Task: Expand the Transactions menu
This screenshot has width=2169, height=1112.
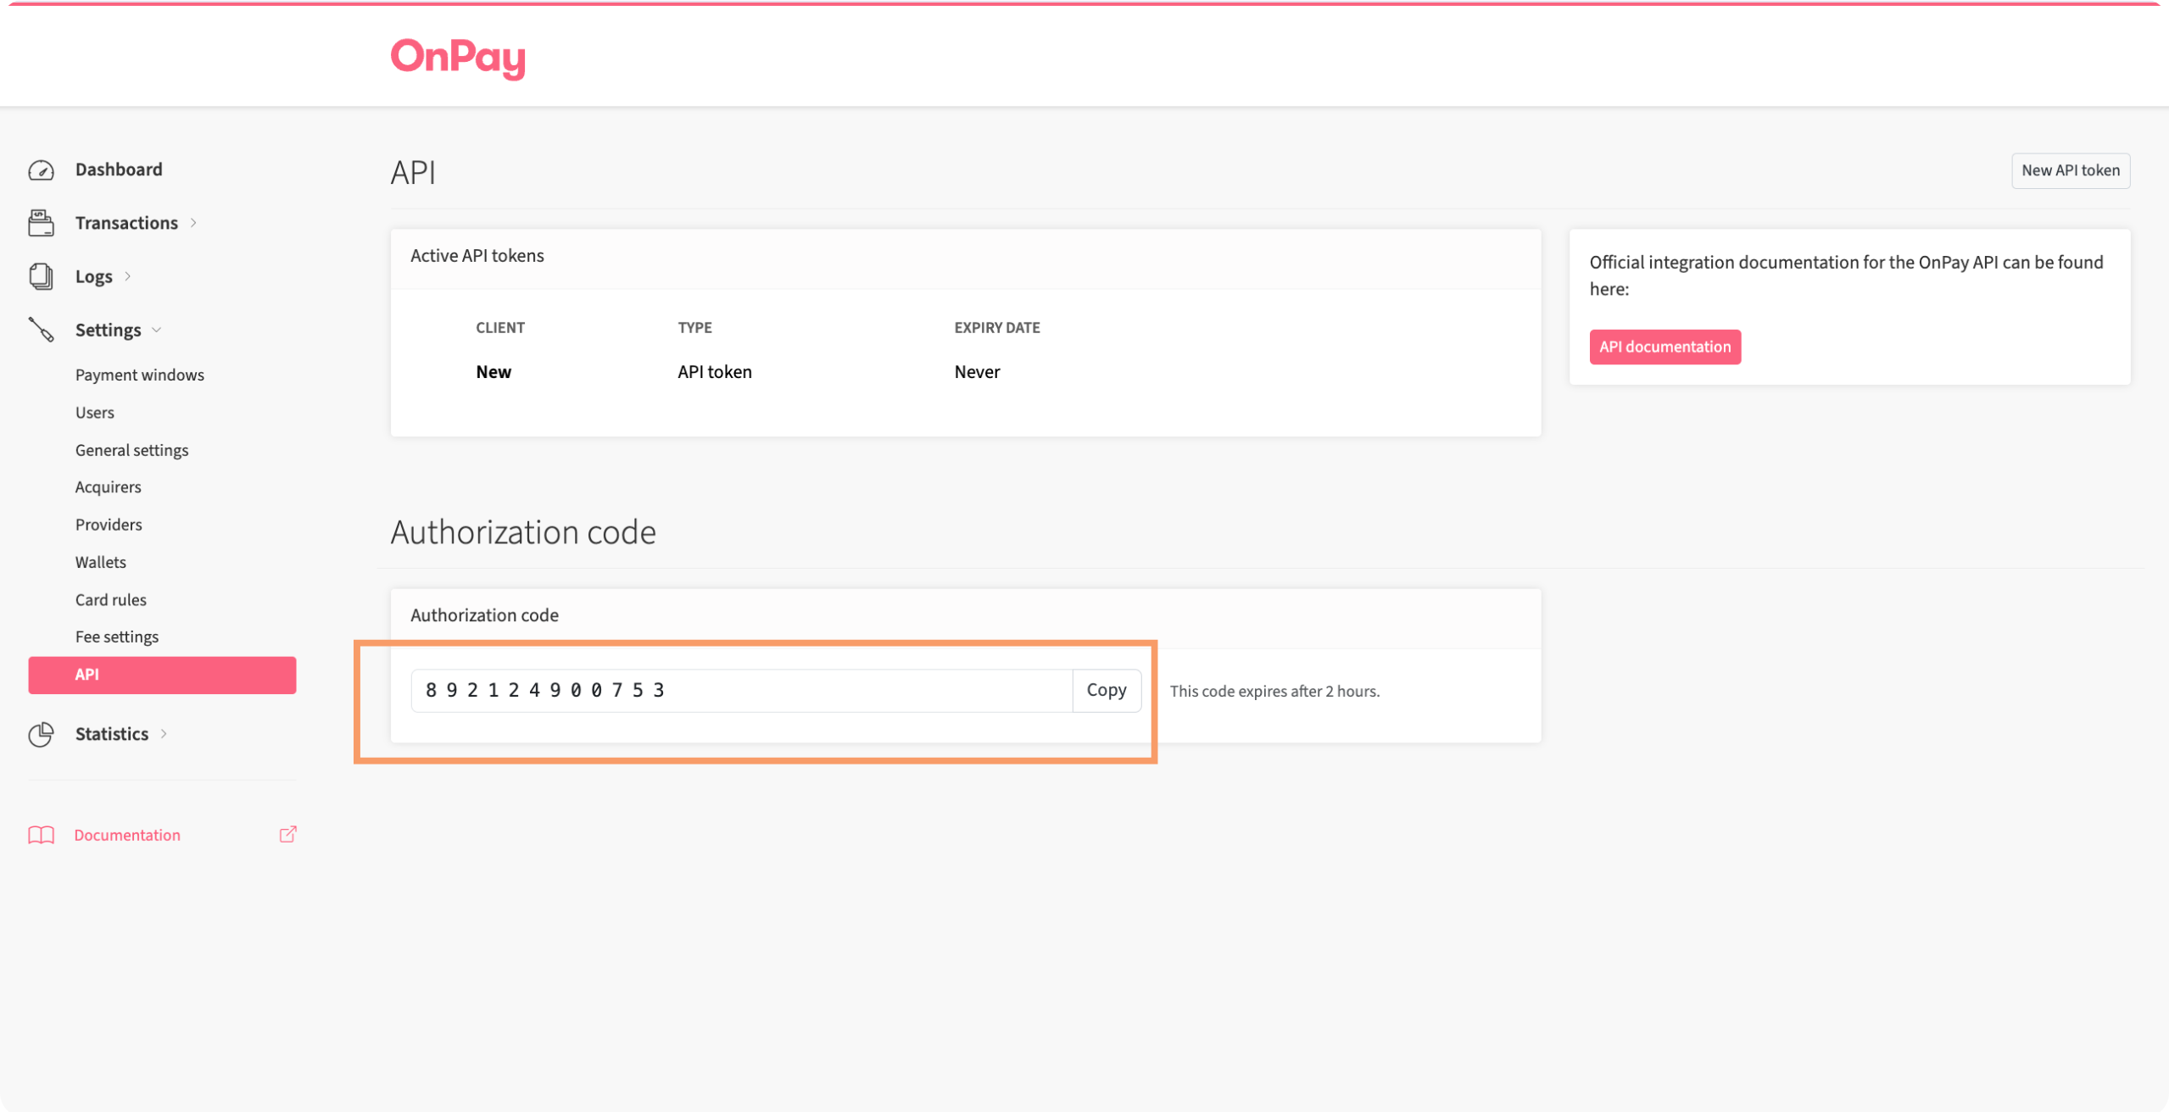Action: (195, 223)
